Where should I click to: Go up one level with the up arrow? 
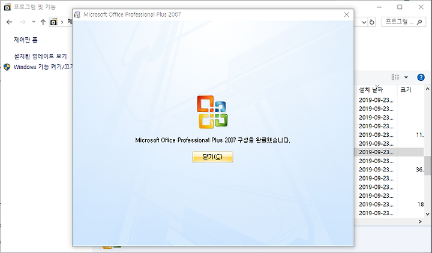tap(43, 22)
